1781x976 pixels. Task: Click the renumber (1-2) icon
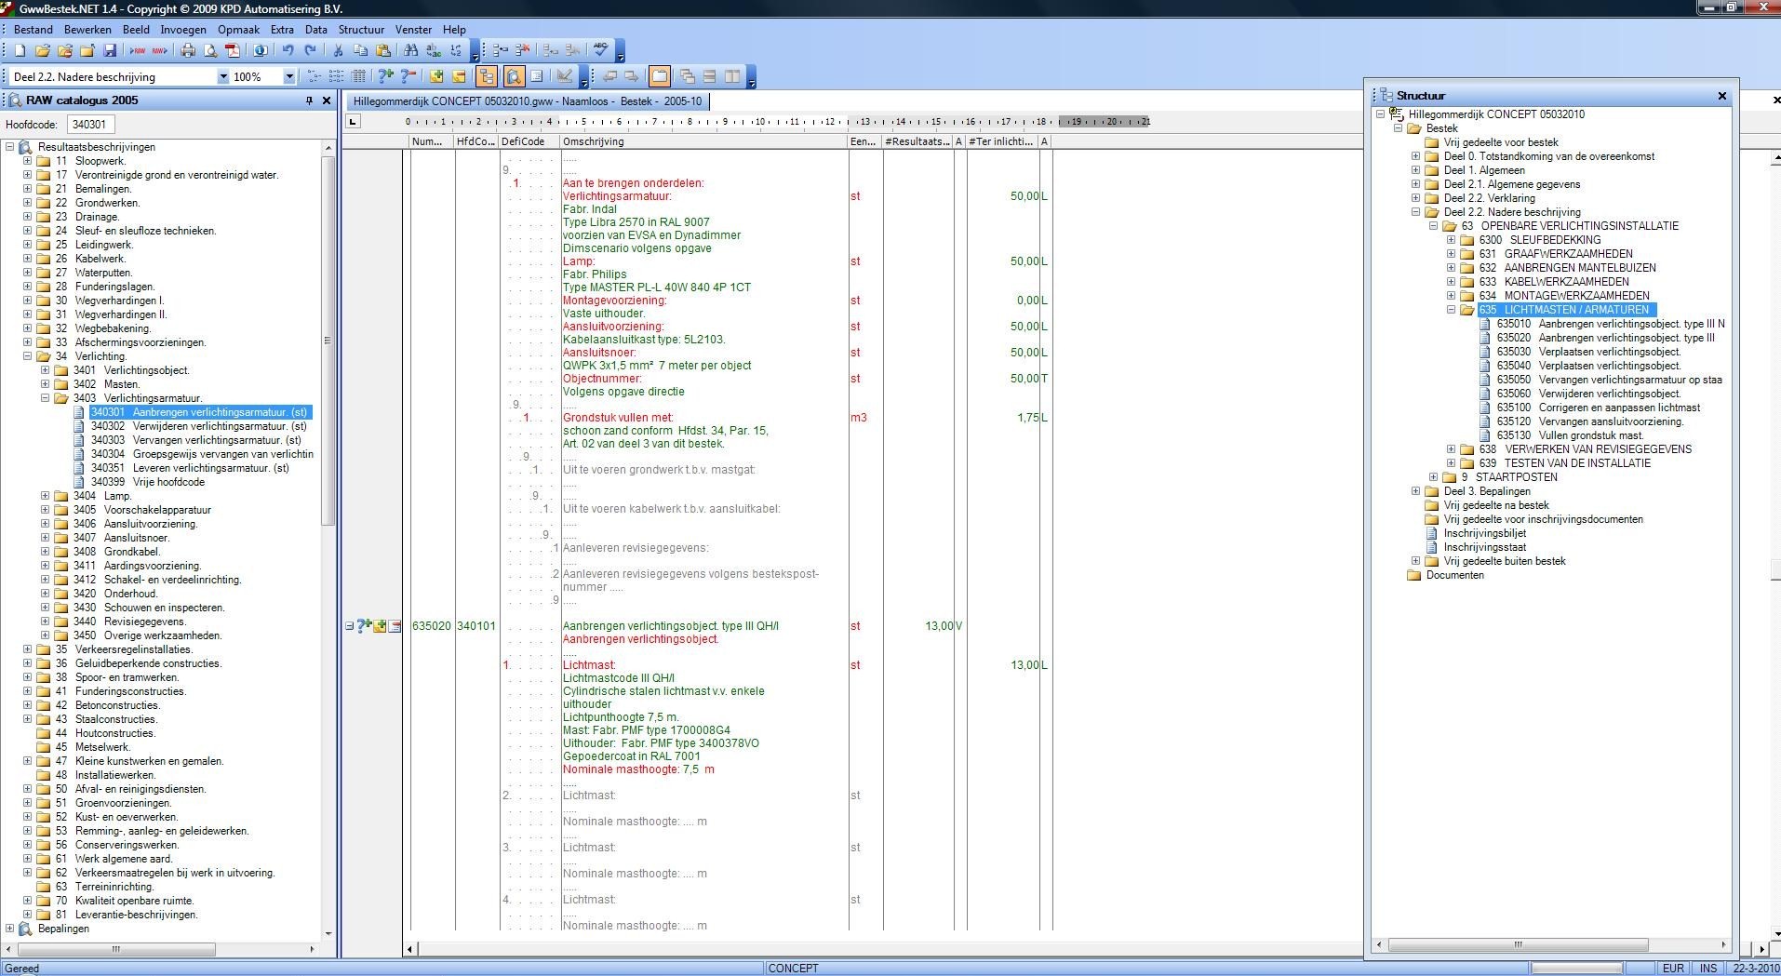coord(456,51)
